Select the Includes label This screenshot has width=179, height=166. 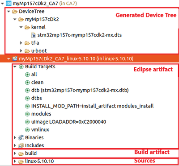pos(34,145)
